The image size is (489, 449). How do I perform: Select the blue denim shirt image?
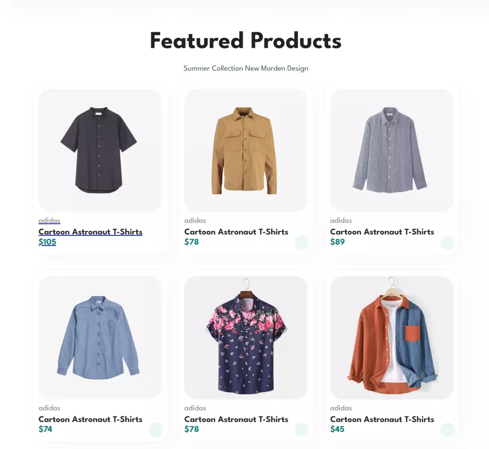point(100,337)
